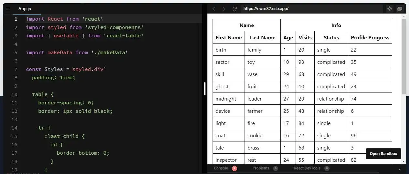Screen dimensions: 409x174
Task: Open the Problems tab
Action: click(261, 168)
